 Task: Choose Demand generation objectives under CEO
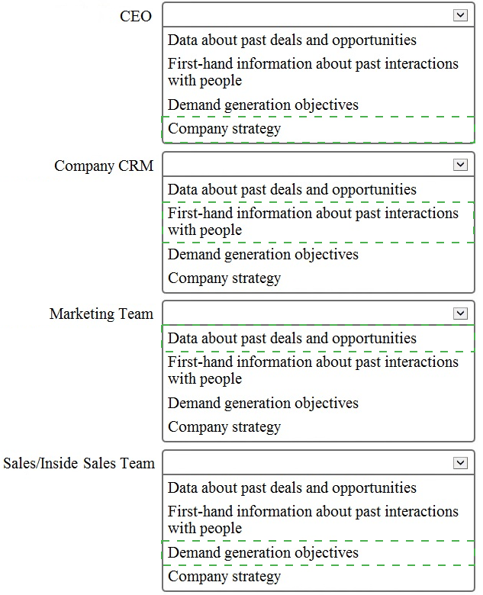(x=318, y=105)
